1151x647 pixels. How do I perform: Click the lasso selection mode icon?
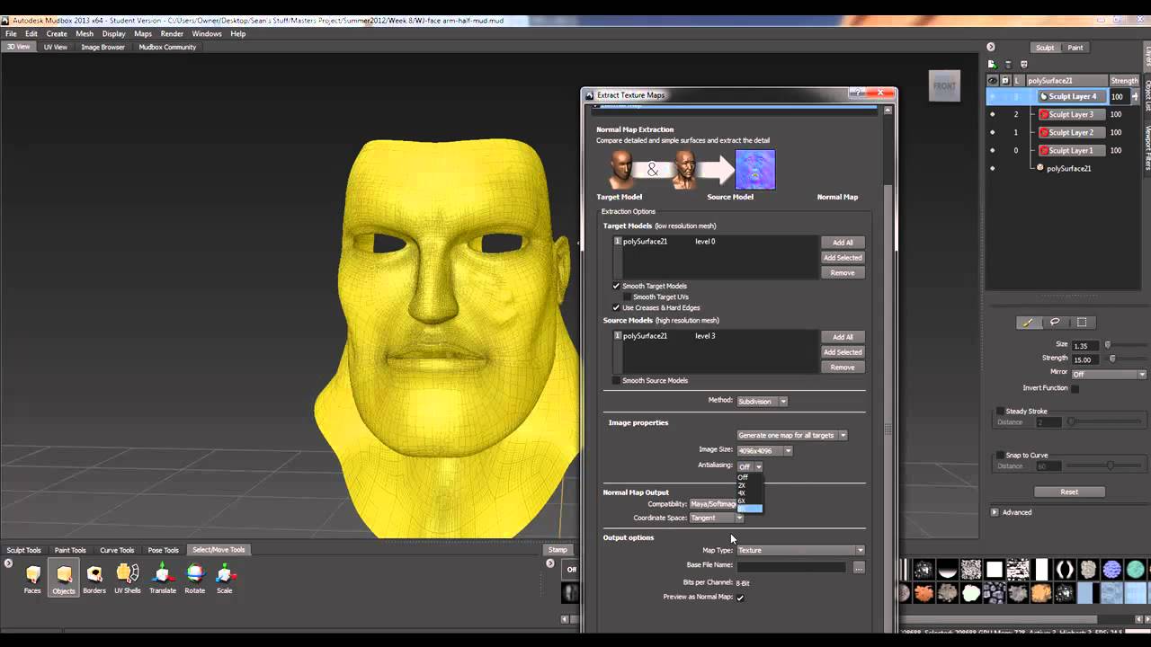point(1055,323)
